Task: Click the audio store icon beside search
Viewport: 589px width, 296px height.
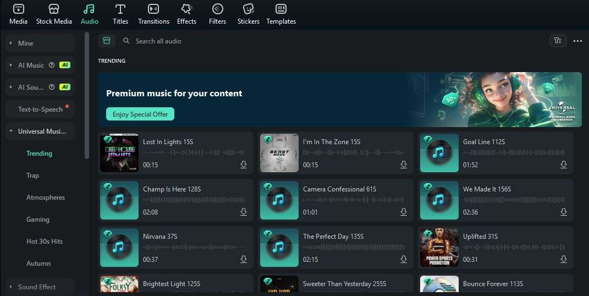Action: pyautogui.click(x=107, y=41)
